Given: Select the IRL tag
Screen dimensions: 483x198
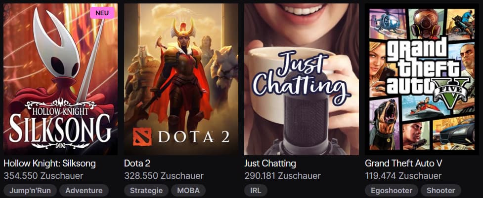Looking at the screenshot, I should point(256,190).
